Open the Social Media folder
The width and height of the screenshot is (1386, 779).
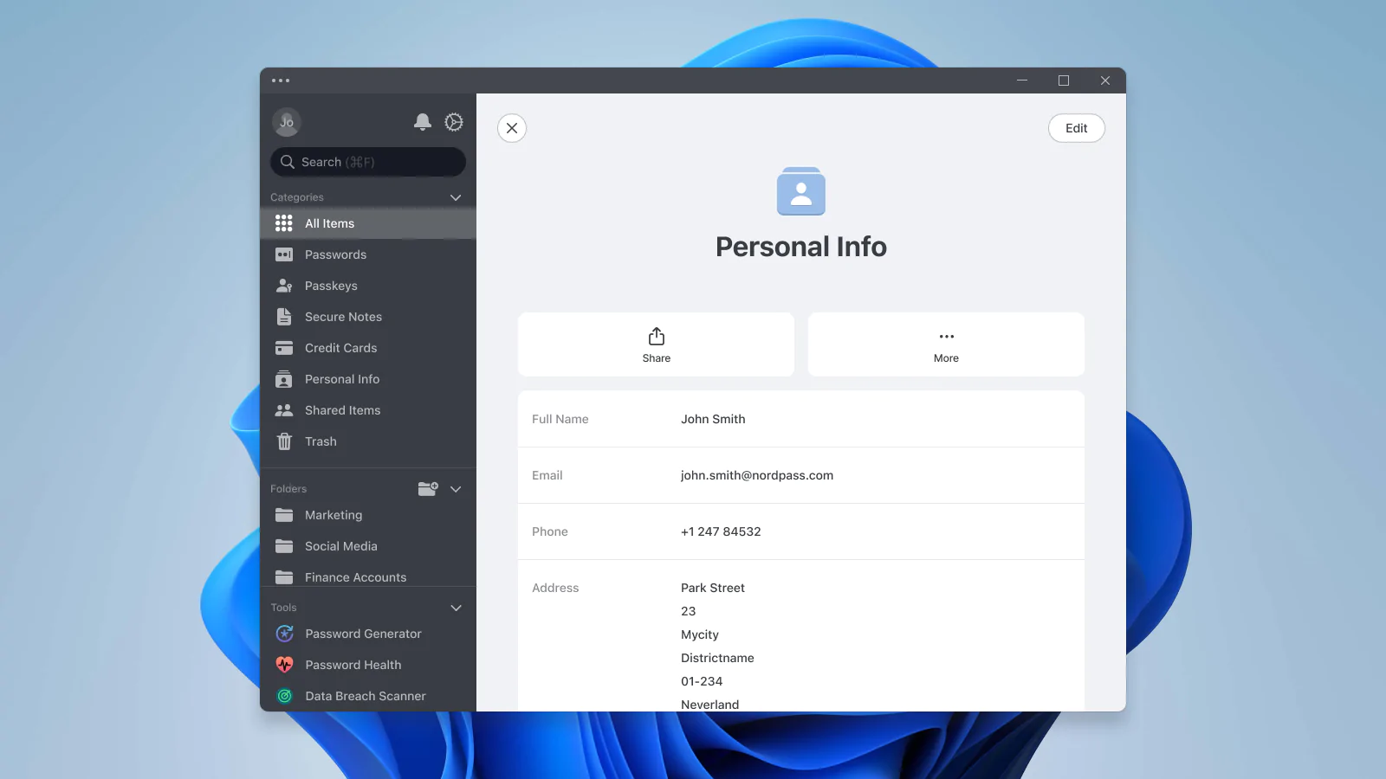[x=368, y=546]
